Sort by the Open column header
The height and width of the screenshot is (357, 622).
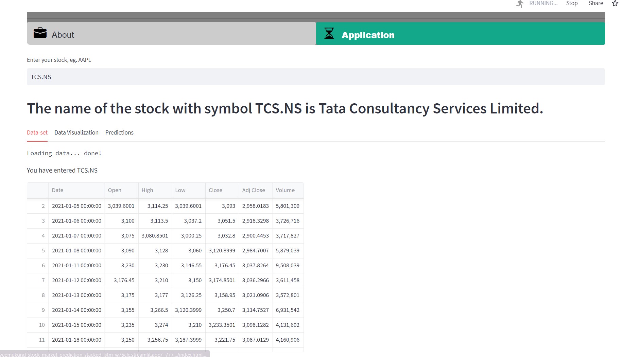point(121,190)
